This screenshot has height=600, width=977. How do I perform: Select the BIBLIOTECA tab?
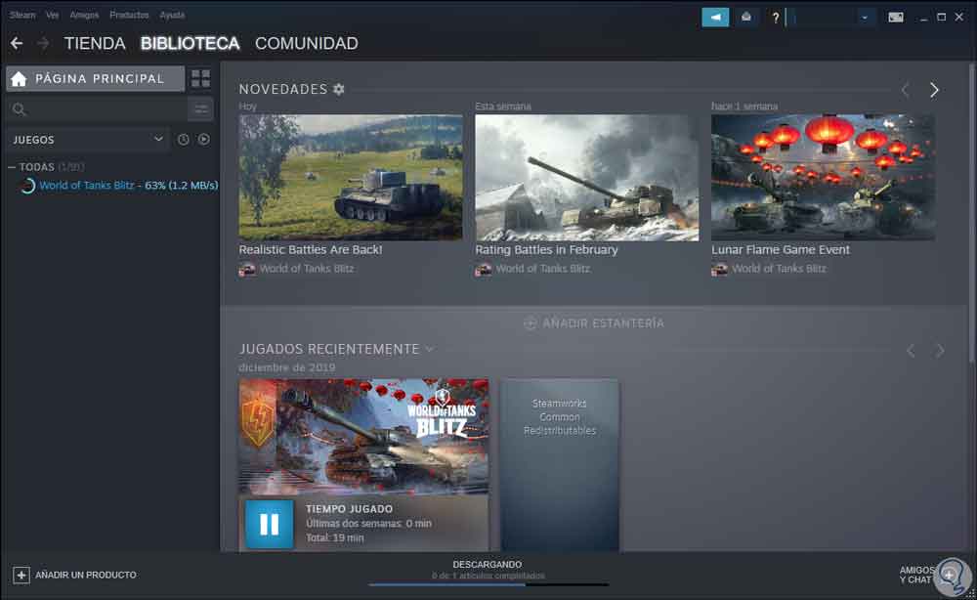coord(191,44)
